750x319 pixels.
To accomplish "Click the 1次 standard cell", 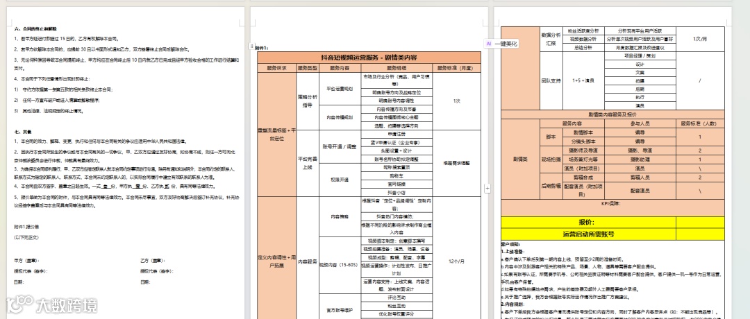I will [x=456, y=101].
